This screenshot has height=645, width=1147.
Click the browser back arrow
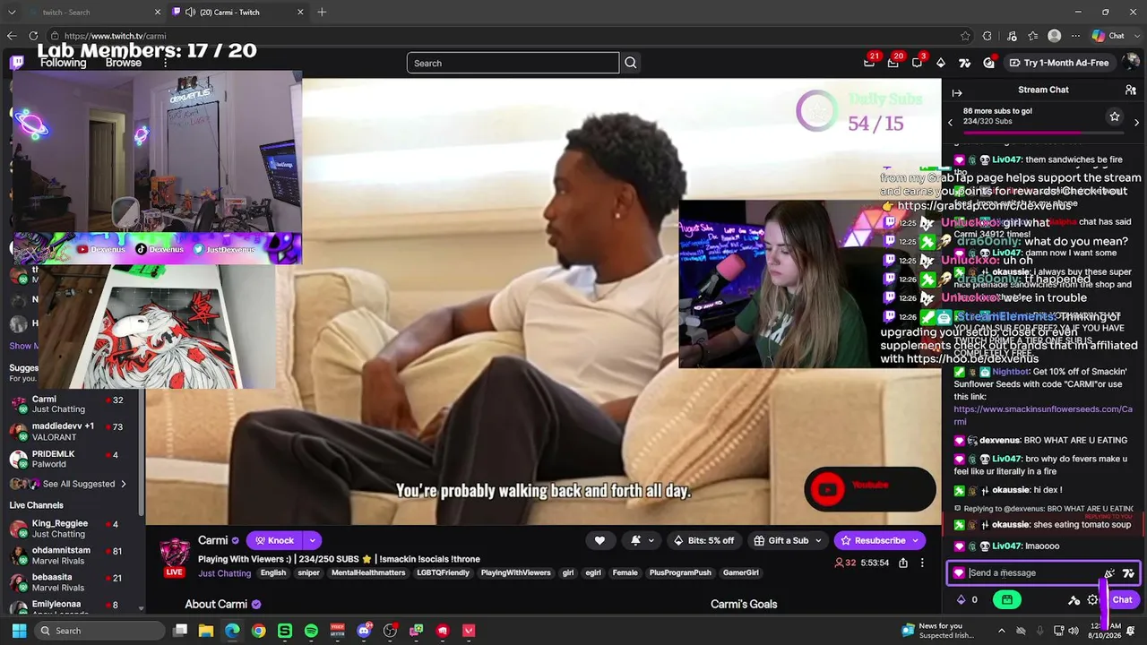pyautogui.click(x=12, y=36)
